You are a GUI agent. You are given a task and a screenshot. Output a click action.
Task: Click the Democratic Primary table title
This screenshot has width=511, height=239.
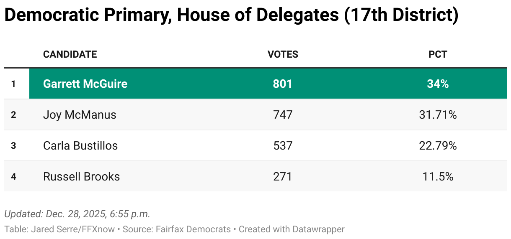pyautogui.click(x=231, y=15)
